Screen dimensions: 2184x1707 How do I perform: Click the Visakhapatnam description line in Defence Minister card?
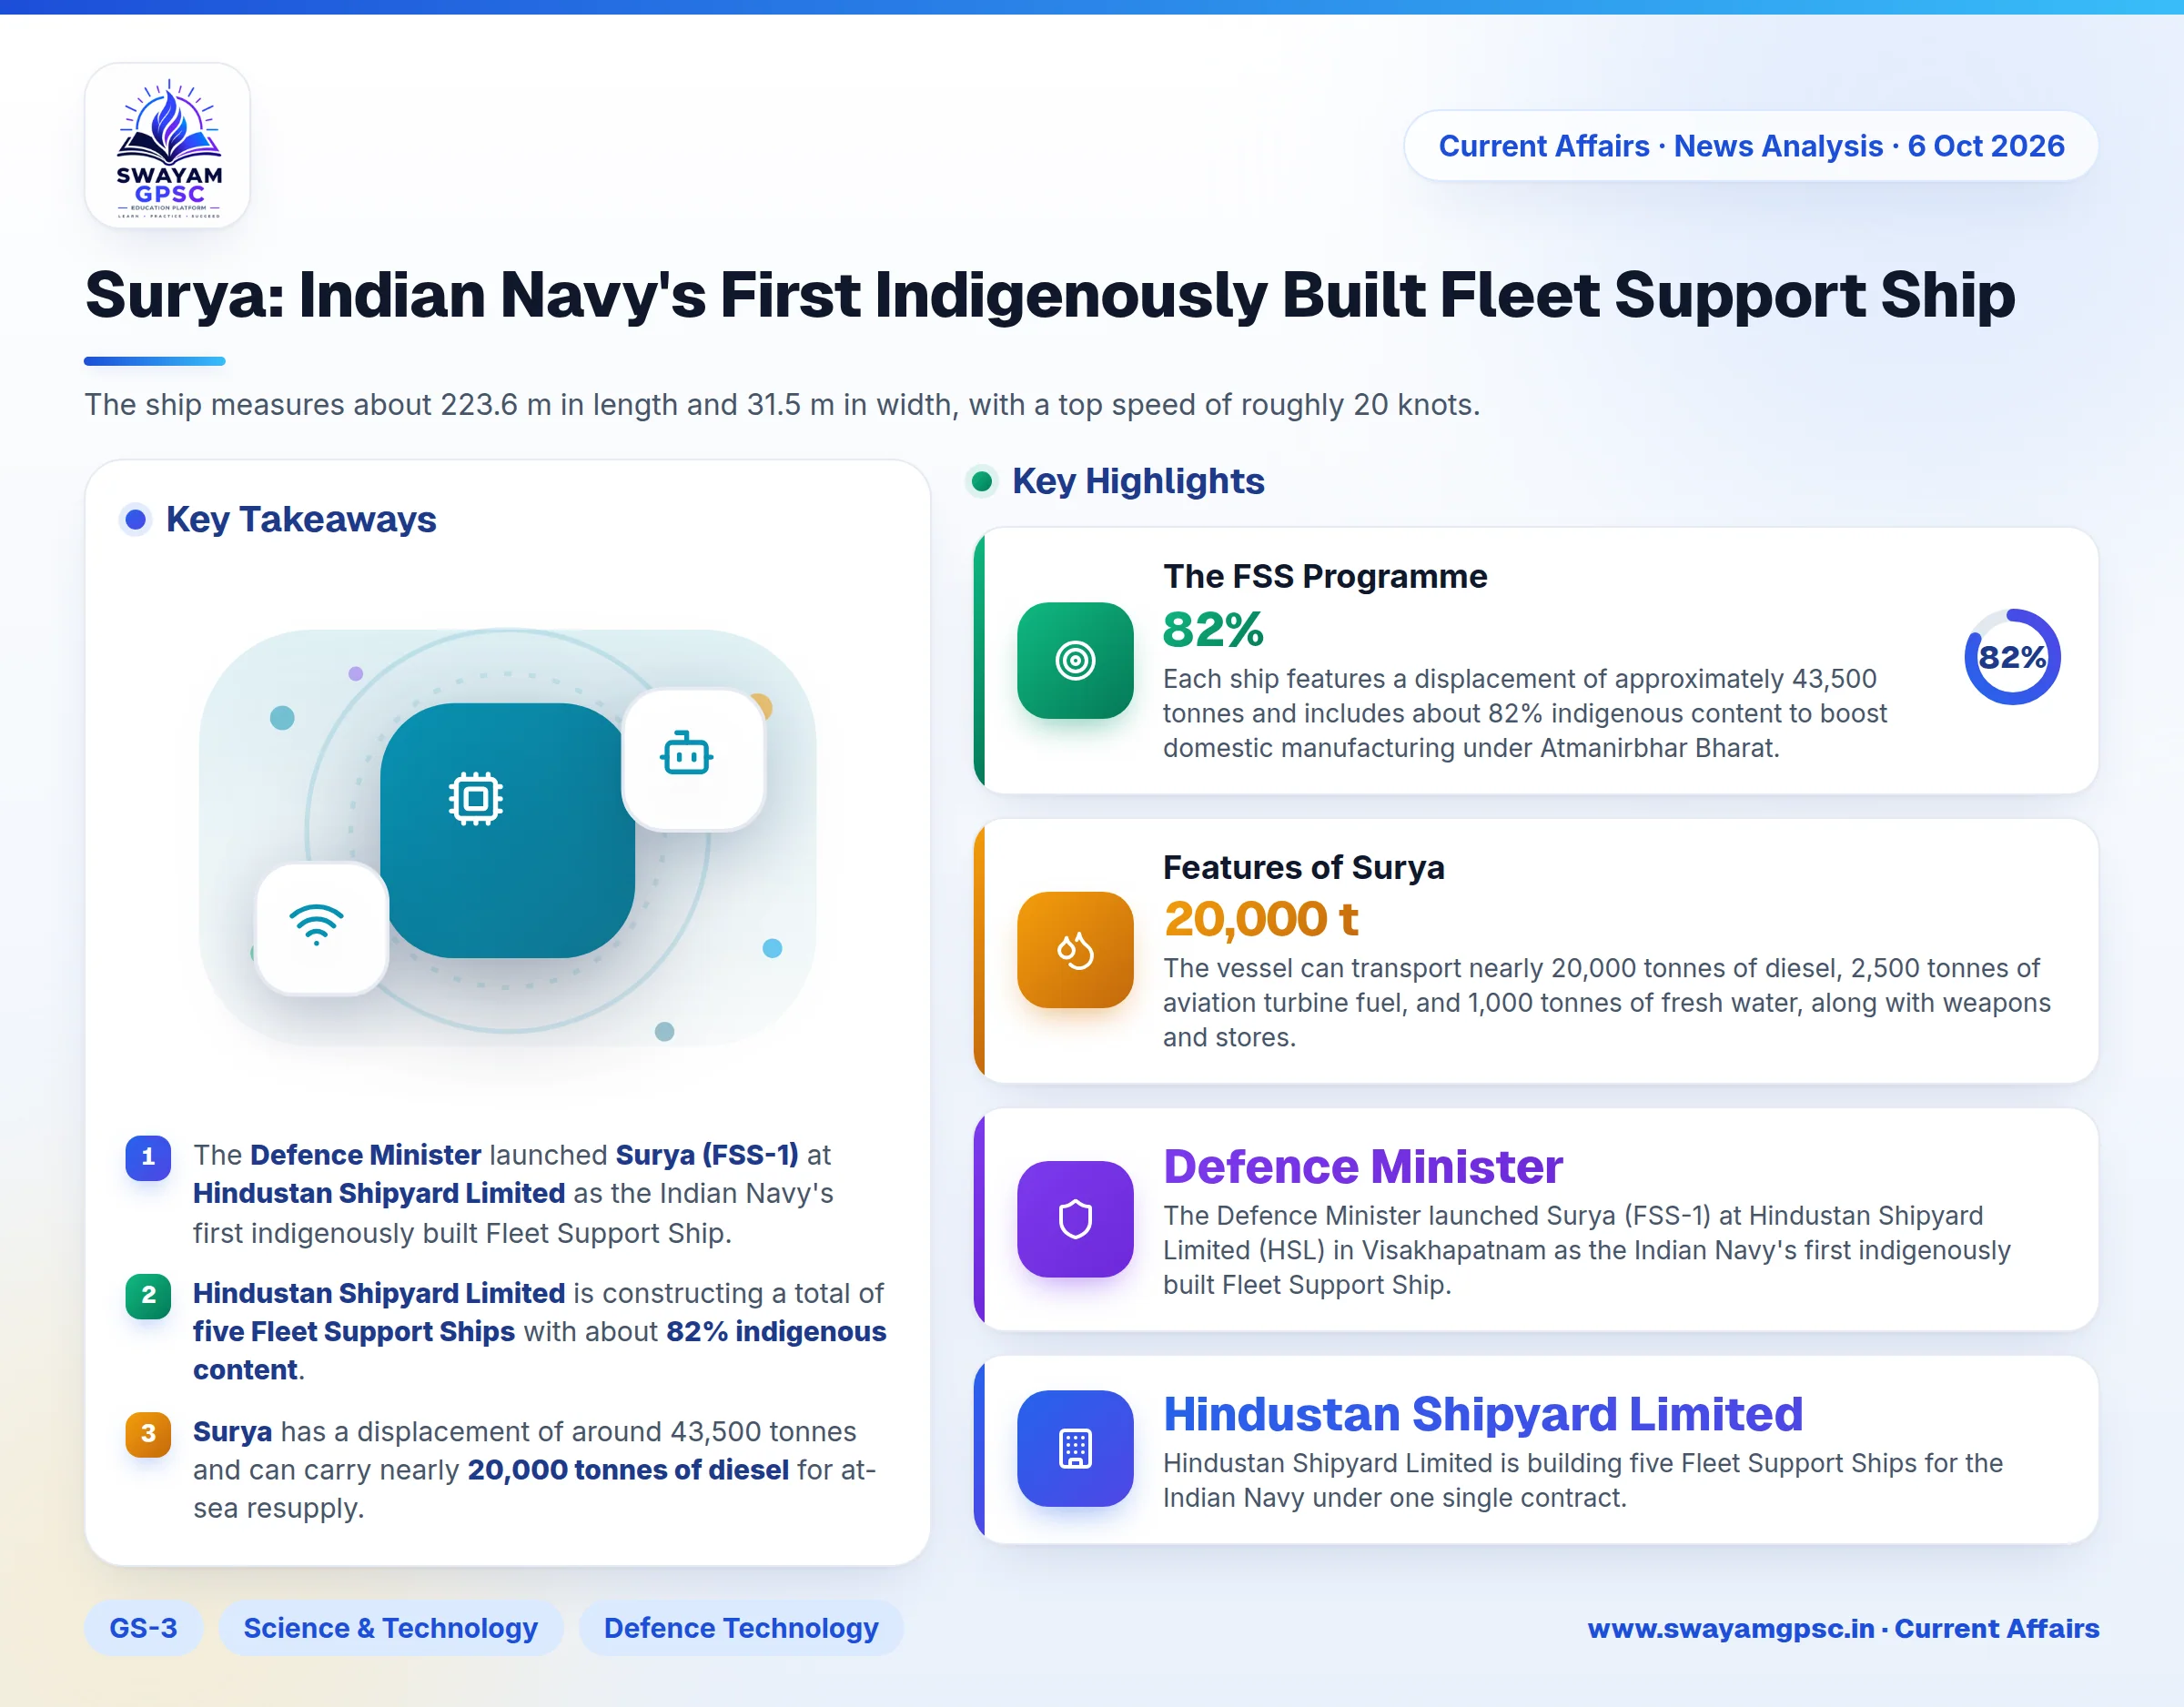pos(1587,1250)
